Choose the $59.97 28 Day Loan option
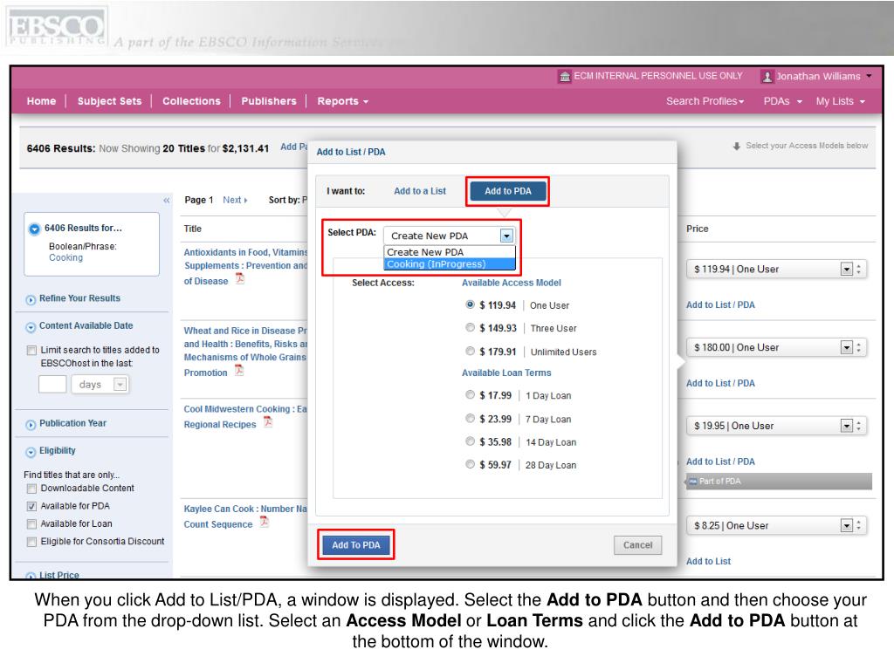Screen dimensions: 894x670 470,464
